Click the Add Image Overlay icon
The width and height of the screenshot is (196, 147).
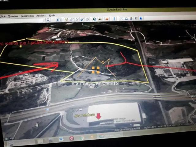coord(82,19)
